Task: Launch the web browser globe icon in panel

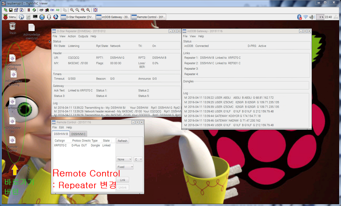Action: coord(21,17)
